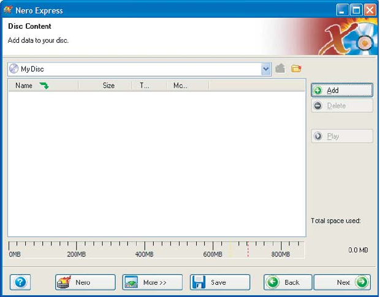Proceed with the Next button

click(x=342, y=282)
